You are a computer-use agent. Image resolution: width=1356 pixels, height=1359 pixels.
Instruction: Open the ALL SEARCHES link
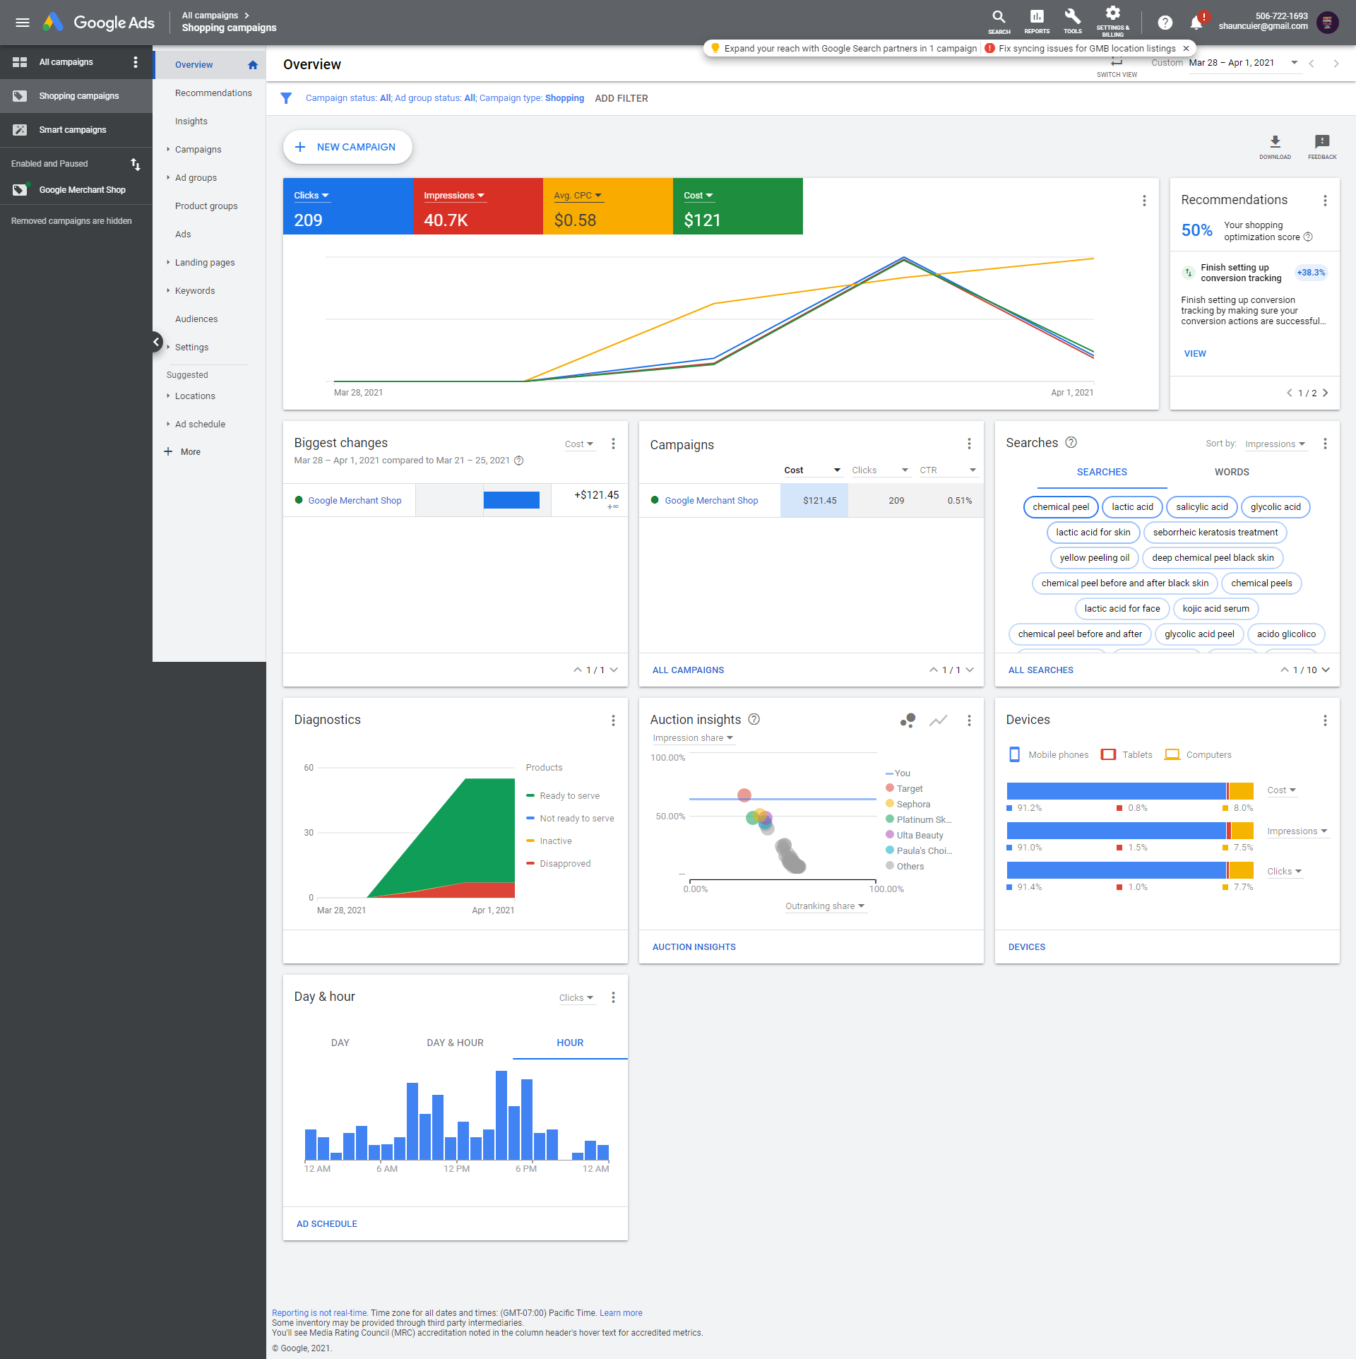(1040, 670)
